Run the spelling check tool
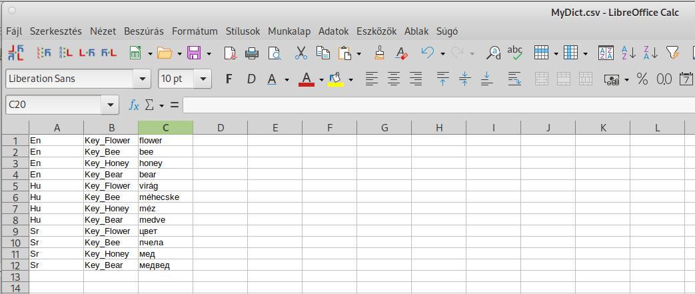The image size is (695, 294). 514,53
